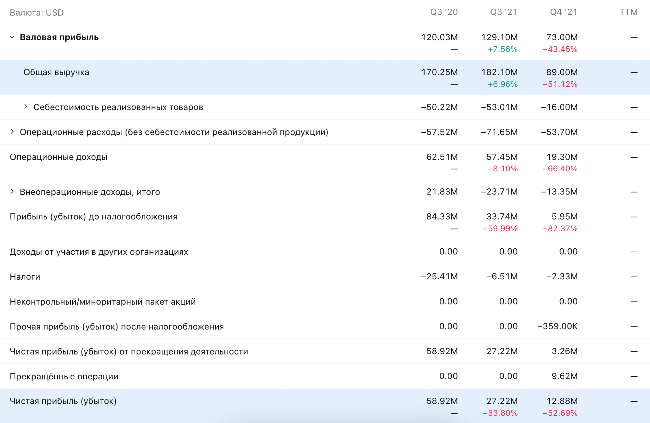Click Неконтрольный/миноритарный пакет акций label
Screen dimensions: 650x423
(103, 302)
